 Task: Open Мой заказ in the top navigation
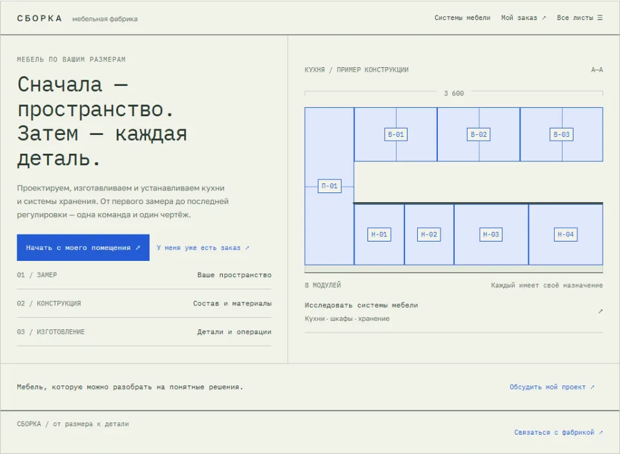click(524, 18)
